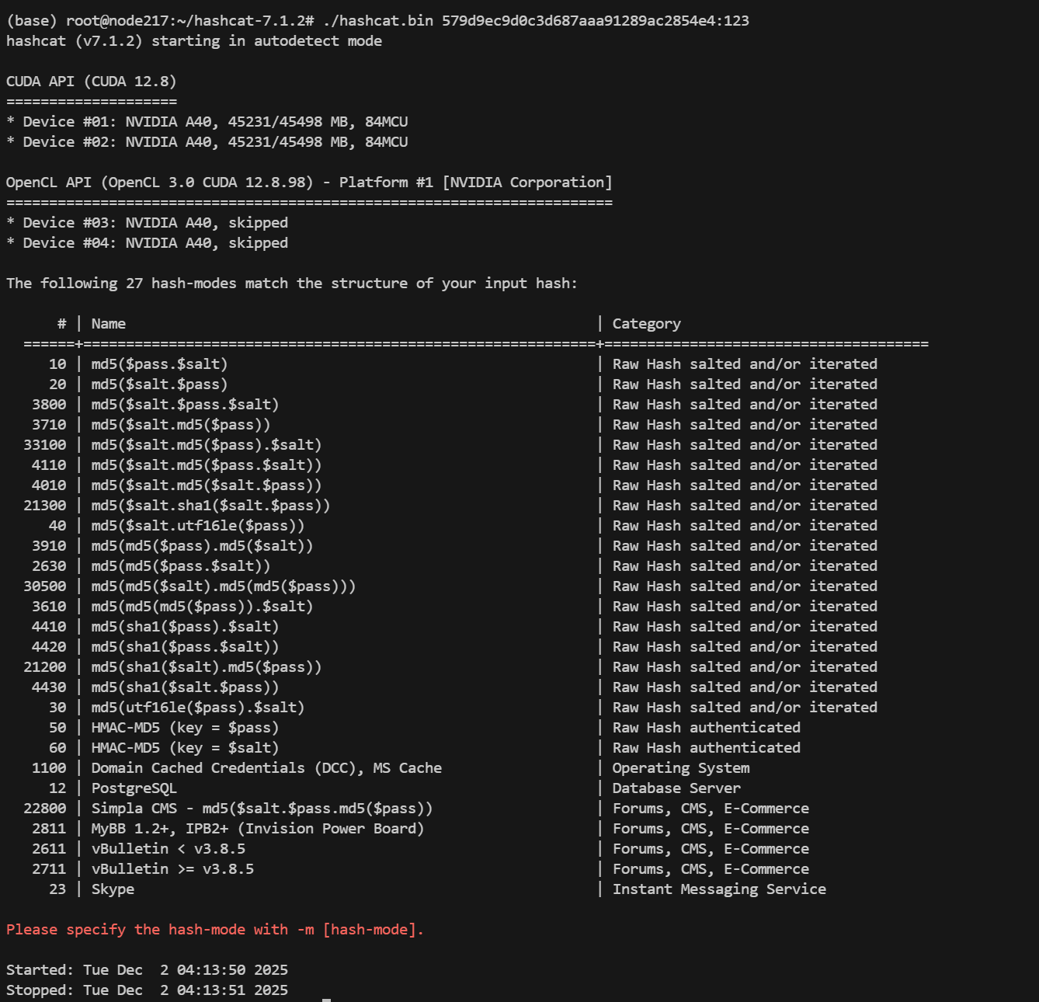Click the 'Started: Tue Dec 2' timestamp line
The height and width of the screenshot is (1002, 1039).
point(147,970)
